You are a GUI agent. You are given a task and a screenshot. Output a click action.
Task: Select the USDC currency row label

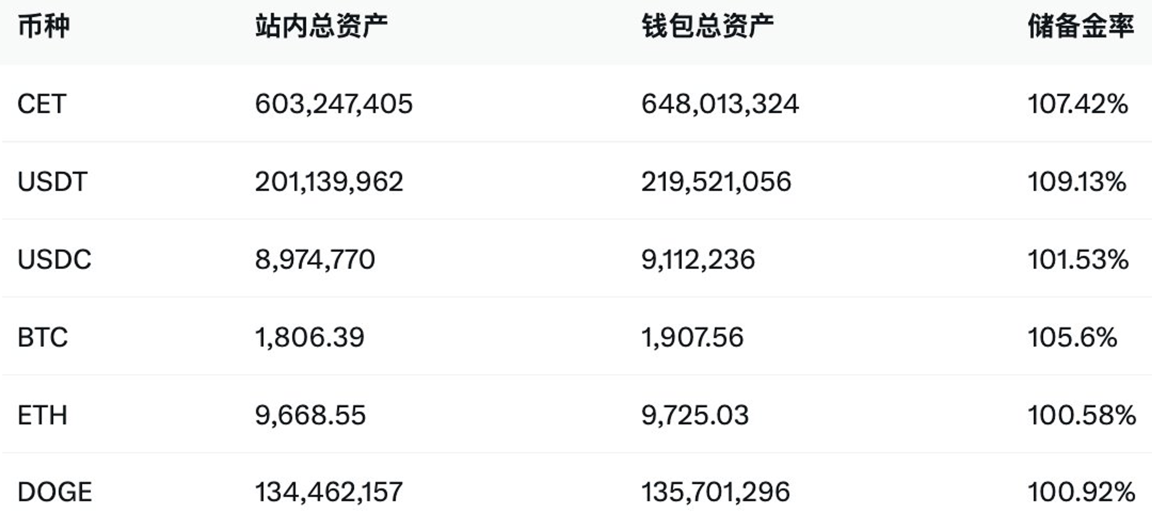(54, 260)
